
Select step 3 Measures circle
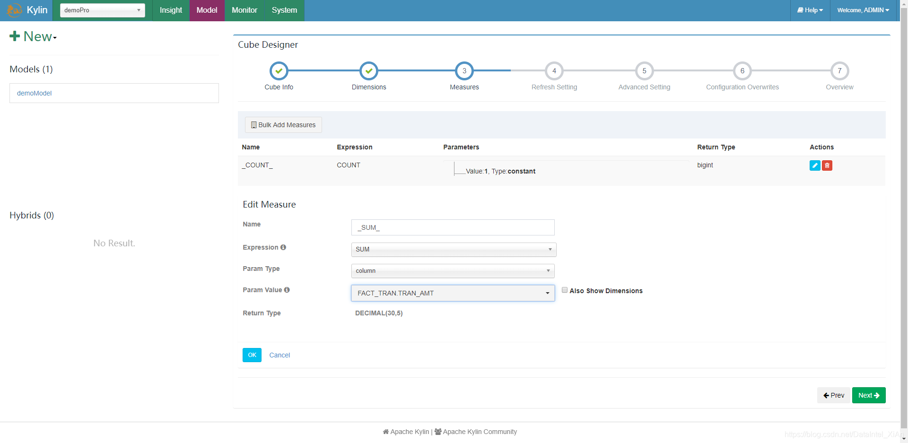[464, 71]
